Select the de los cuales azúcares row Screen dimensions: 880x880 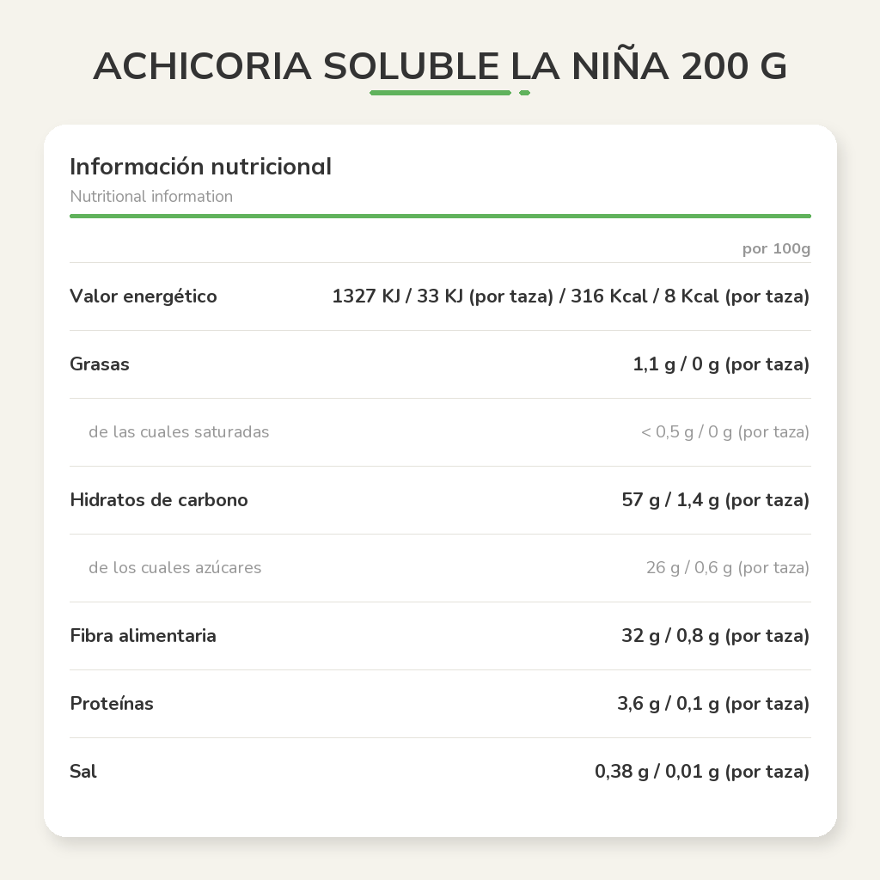coord(440,568)
